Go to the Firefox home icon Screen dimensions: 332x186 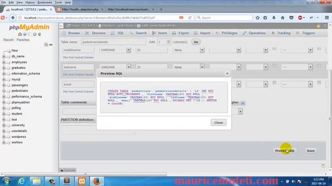click(282, 18)
